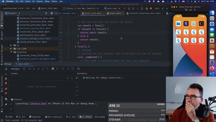The width and height of the screenshot is (216, 122).
Task: Click Show Execution Point icon in debugger toolbar
Action: [x=24, y=69]
